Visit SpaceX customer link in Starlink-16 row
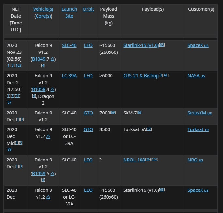Image resolution: width=223 pixels, height=213 pixels. click(198, 190)
